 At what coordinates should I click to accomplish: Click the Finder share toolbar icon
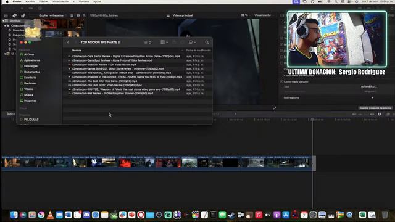[174, 43]
